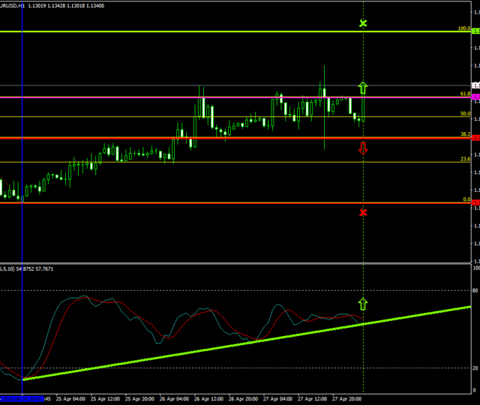This screenshot has width=480, height=405.
Task: Click the oscillator 20 level on the scale
Action: [x=475, y=368]
